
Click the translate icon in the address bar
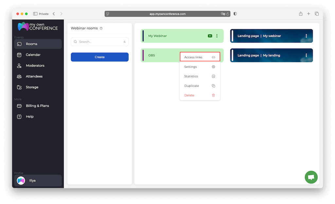pos(223,14)
